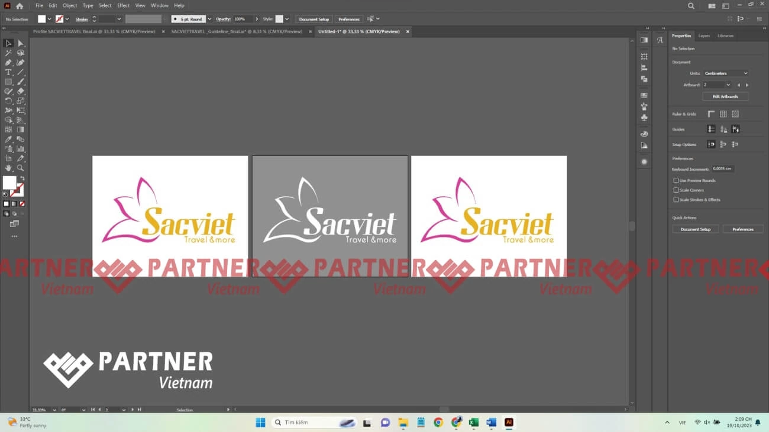Screen dimensions: 769x432
Task: Enable Scale Strokes & Effects checkbox
Action: click(676, 200)
